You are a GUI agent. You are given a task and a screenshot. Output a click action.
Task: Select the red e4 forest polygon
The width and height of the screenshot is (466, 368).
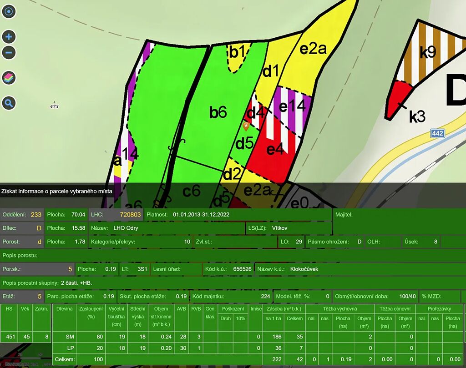point(275,149)
